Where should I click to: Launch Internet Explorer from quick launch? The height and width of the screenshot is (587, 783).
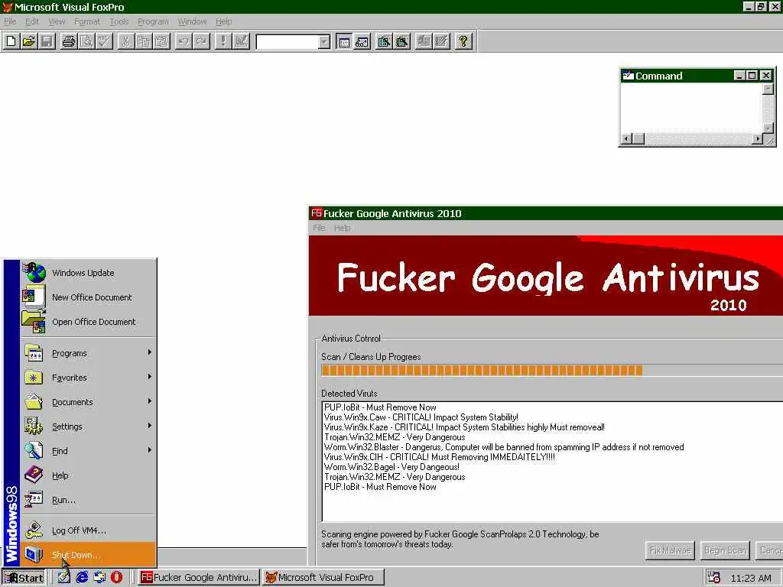(x=82, y=578)
